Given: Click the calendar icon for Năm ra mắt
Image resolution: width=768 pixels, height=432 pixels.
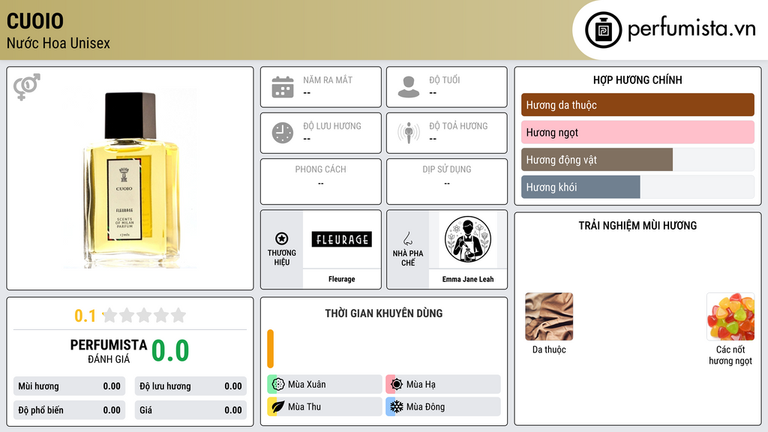Looking at the screenshot, I should point(283,87).
